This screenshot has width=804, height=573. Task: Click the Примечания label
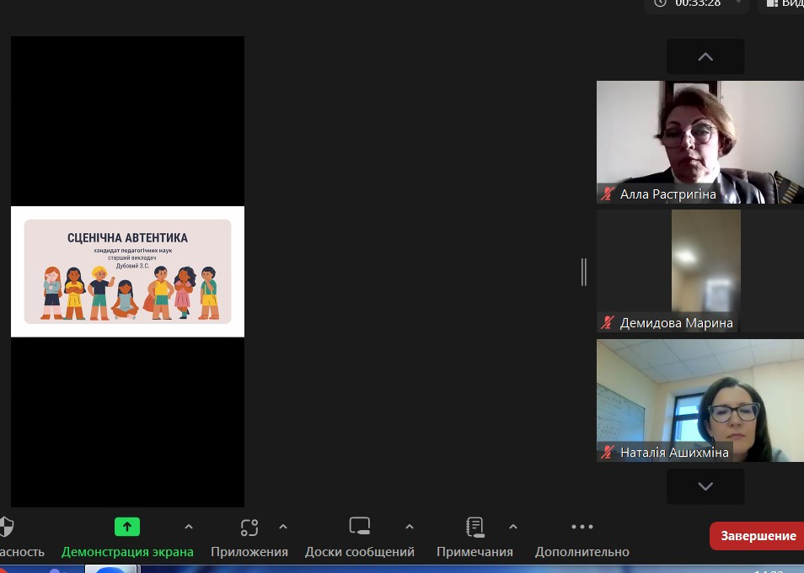[474, 552]
